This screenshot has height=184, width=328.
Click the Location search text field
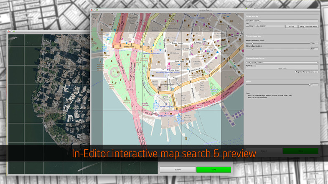pyautogui.click(x=282, y=21)
